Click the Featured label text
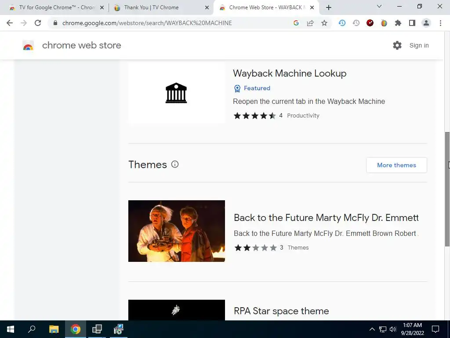Viewport: 450px width, 338px height. pyautogui.click(x=257, y=88)
